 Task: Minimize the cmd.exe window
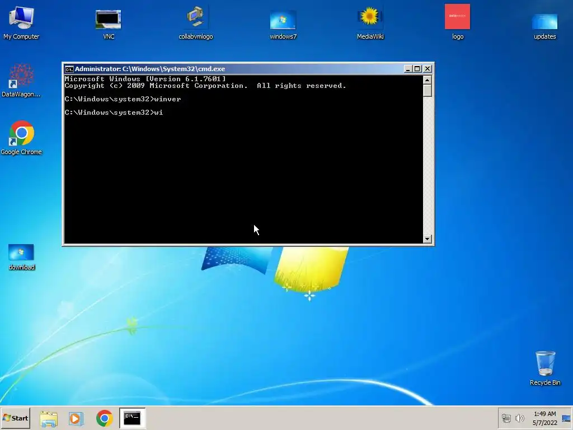pos(408,69)
